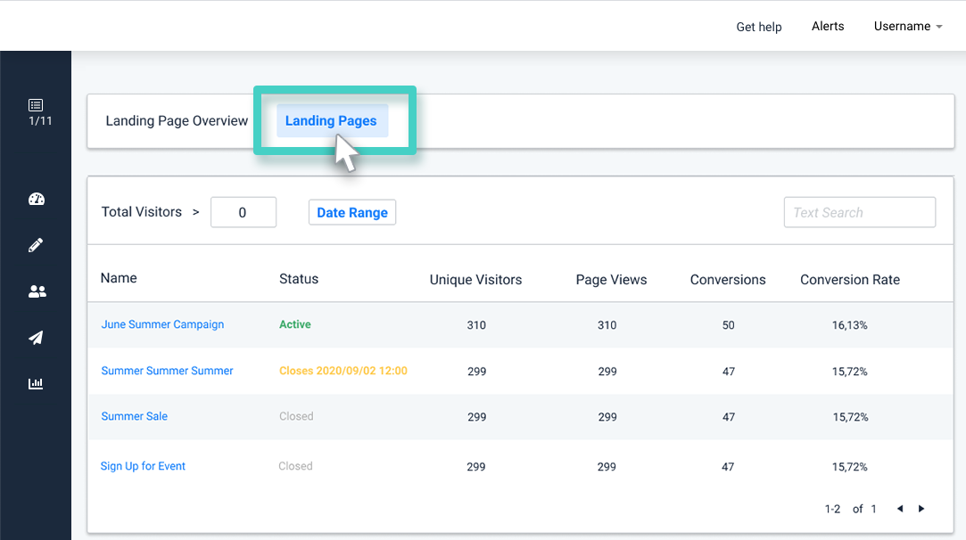Expand the Username dropdown menu
This screenshot has width=966, height=540.
[x=908, y=27]
